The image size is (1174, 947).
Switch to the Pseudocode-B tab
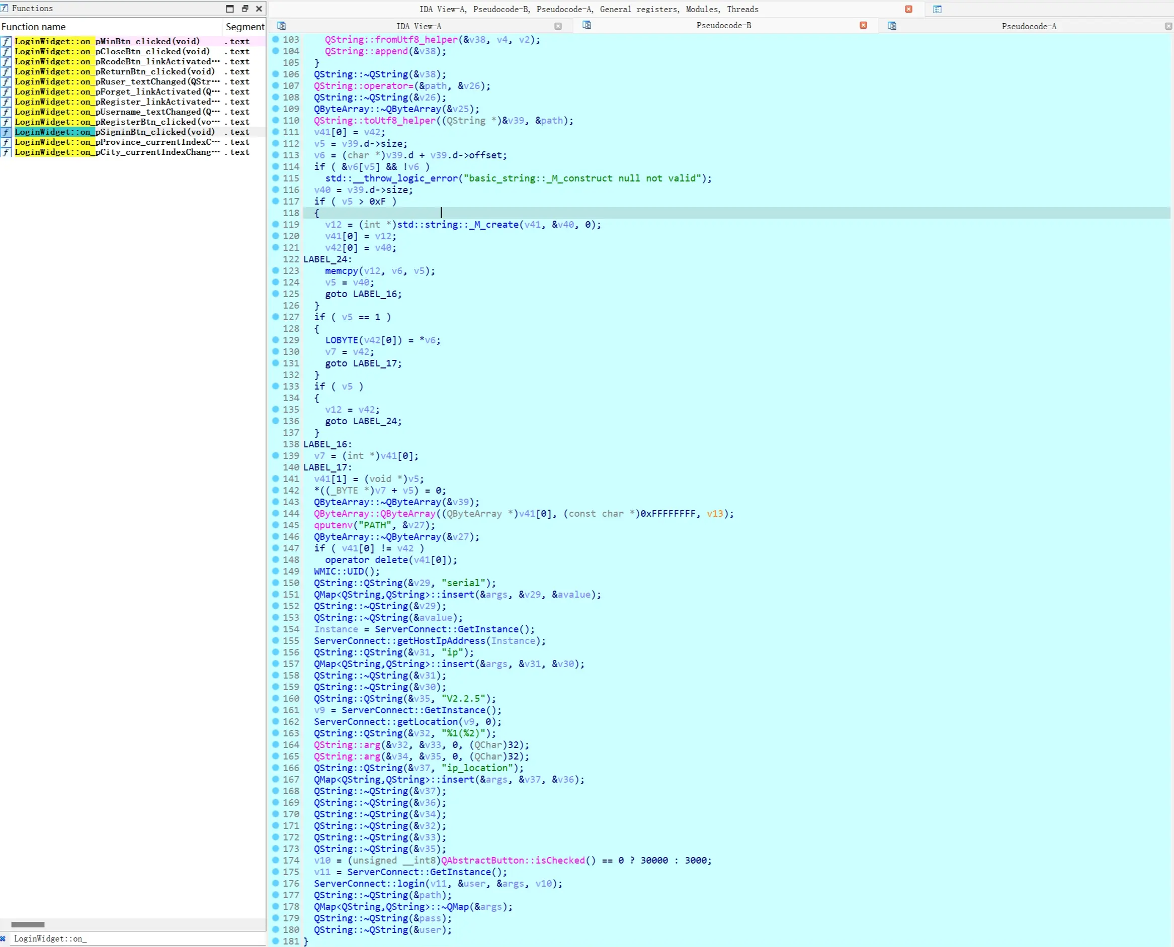pos(724,25)
